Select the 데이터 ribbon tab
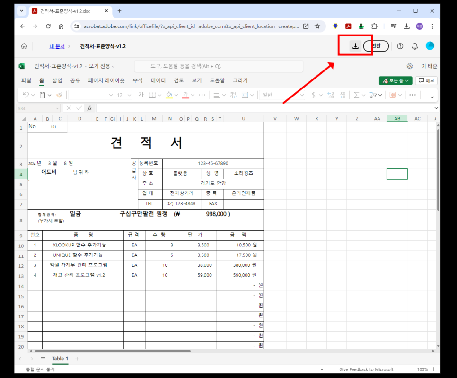This screenshot has height=378, width=457. 158,80
